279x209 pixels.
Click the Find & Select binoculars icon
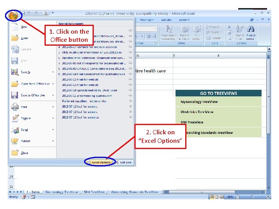(251, 29)
